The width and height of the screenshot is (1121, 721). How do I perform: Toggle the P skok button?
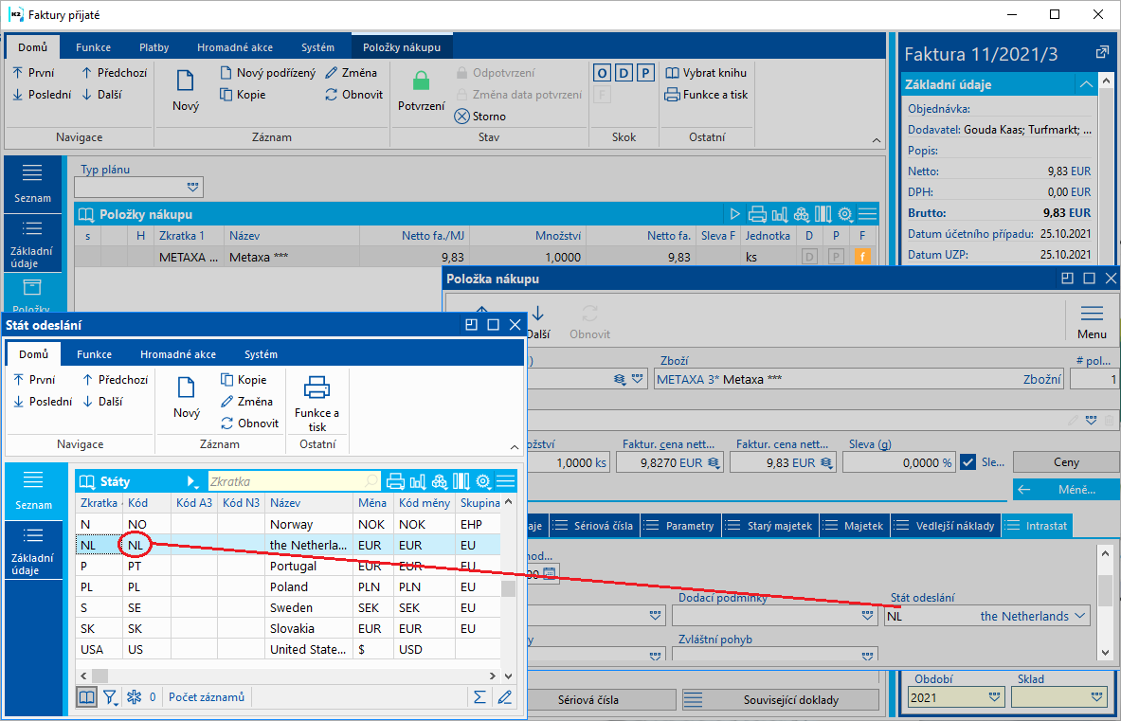click(645, 73)
